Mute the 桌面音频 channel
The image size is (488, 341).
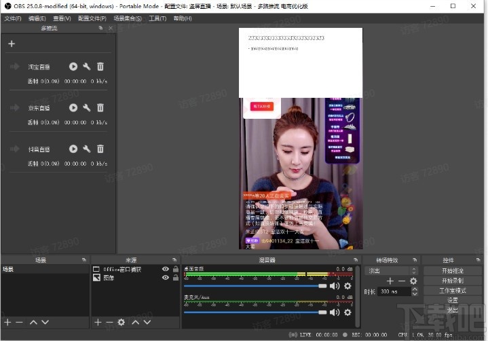pos(335,286)
